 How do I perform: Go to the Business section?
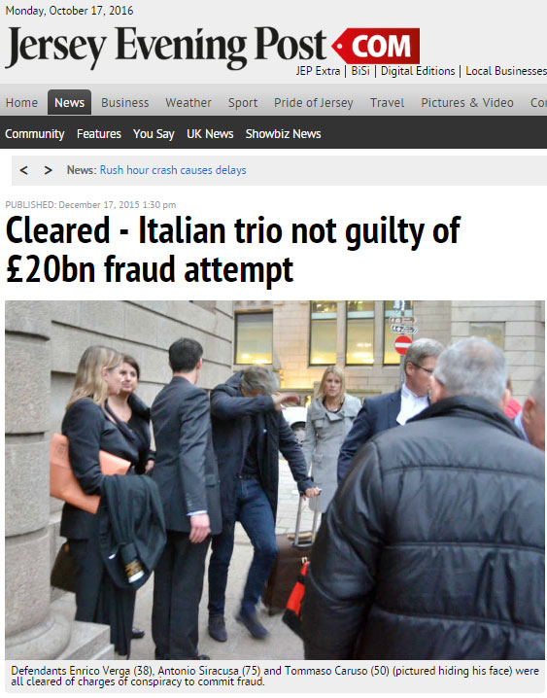125,102
